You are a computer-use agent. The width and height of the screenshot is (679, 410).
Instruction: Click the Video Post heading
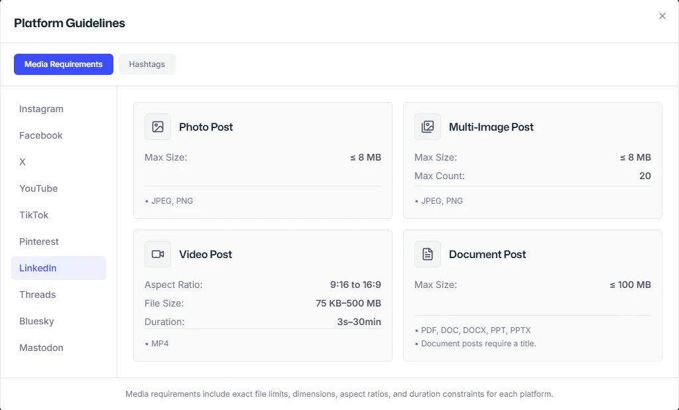click(206, 254)
